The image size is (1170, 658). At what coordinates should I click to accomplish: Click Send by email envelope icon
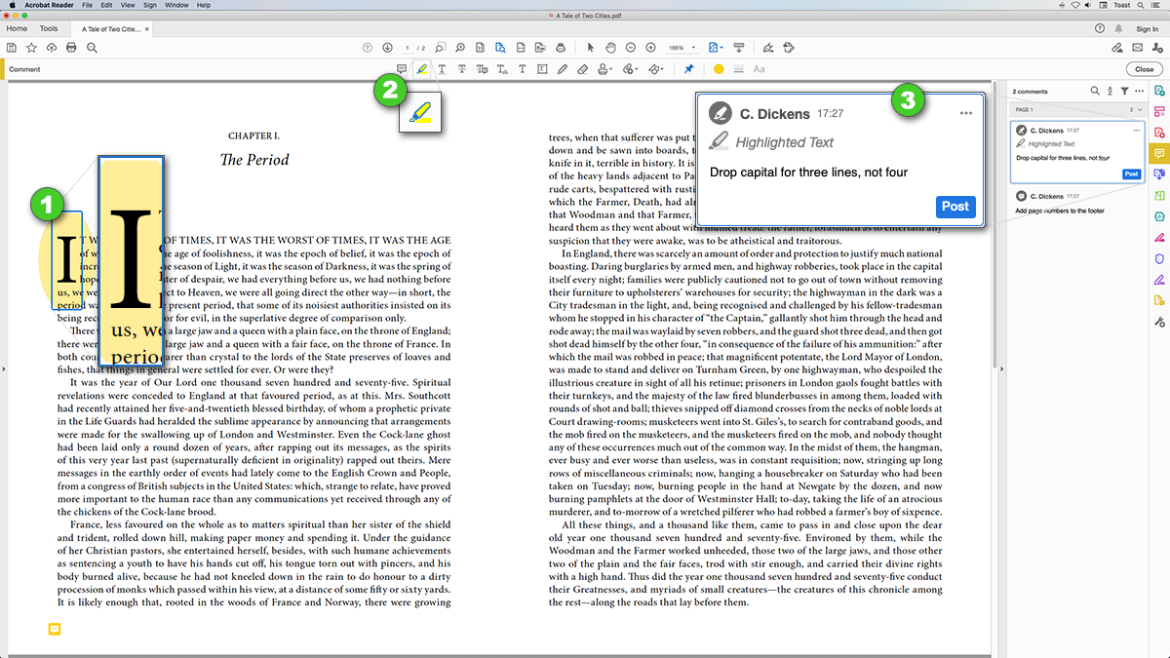[1137, 48]
